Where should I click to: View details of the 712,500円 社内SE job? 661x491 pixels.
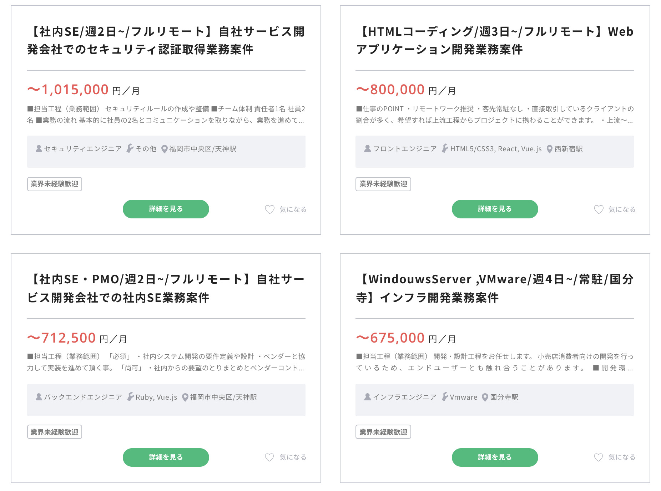[x=166, y=457]
